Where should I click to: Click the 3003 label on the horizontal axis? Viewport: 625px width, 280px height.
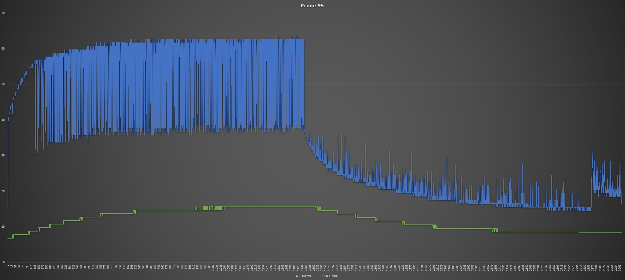point(620,268)
